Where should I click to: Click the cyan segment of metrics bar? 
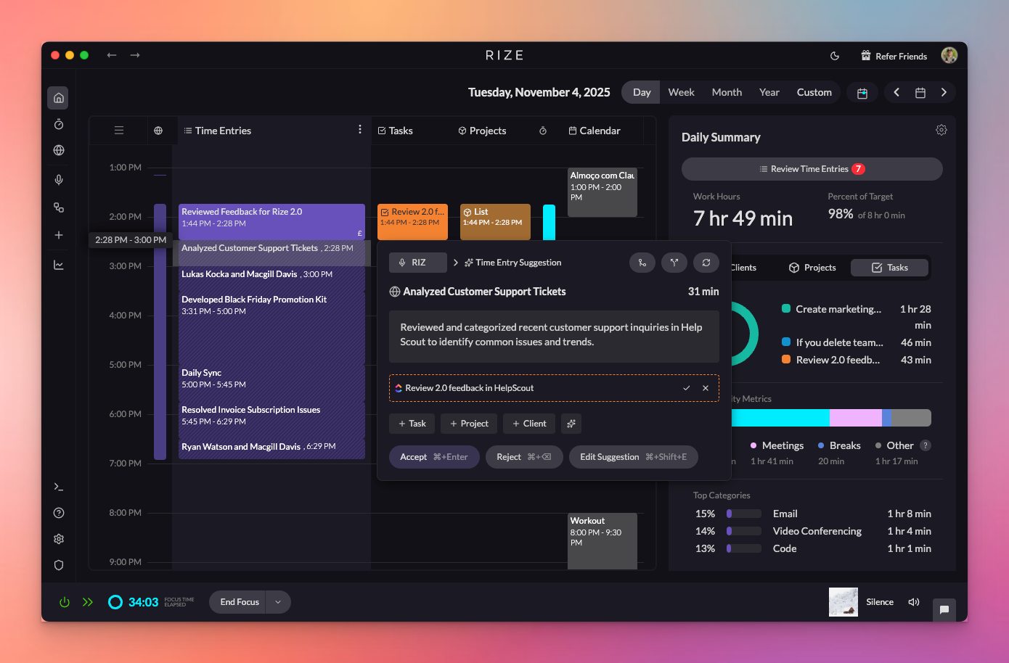780,418
